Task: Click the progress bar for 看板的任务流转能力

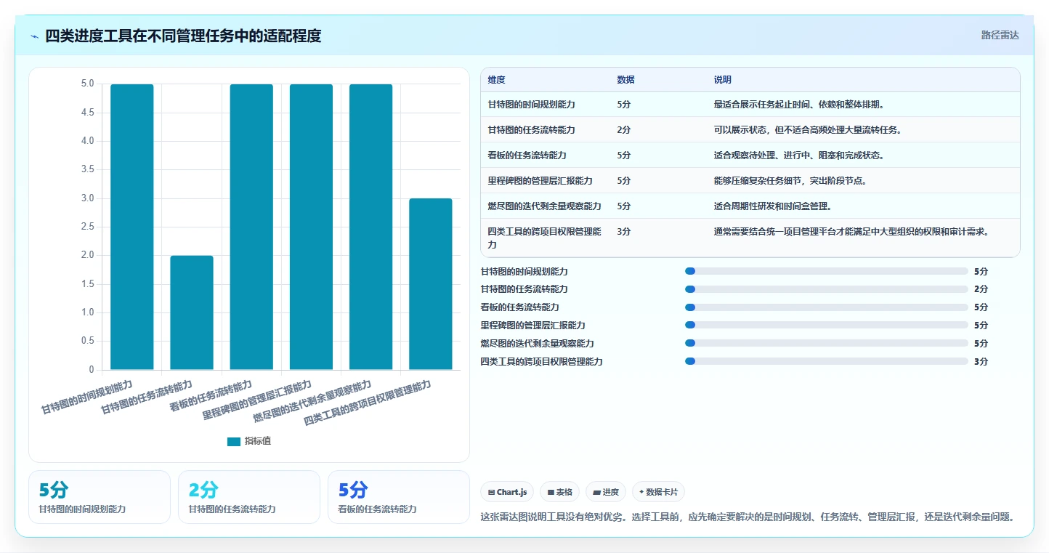Action: [827, 307]
